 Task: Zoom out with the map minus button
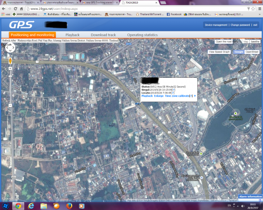10,106
